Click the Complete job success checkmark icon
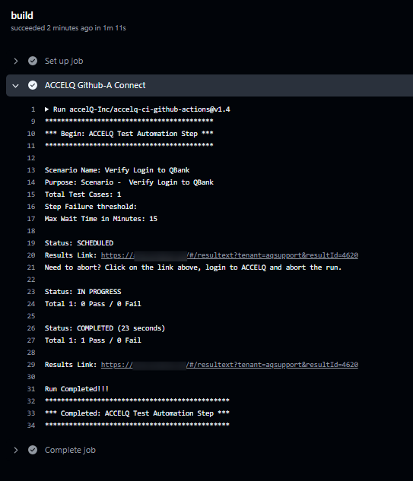This screenshot has width=413, height=481. [33, 450]
